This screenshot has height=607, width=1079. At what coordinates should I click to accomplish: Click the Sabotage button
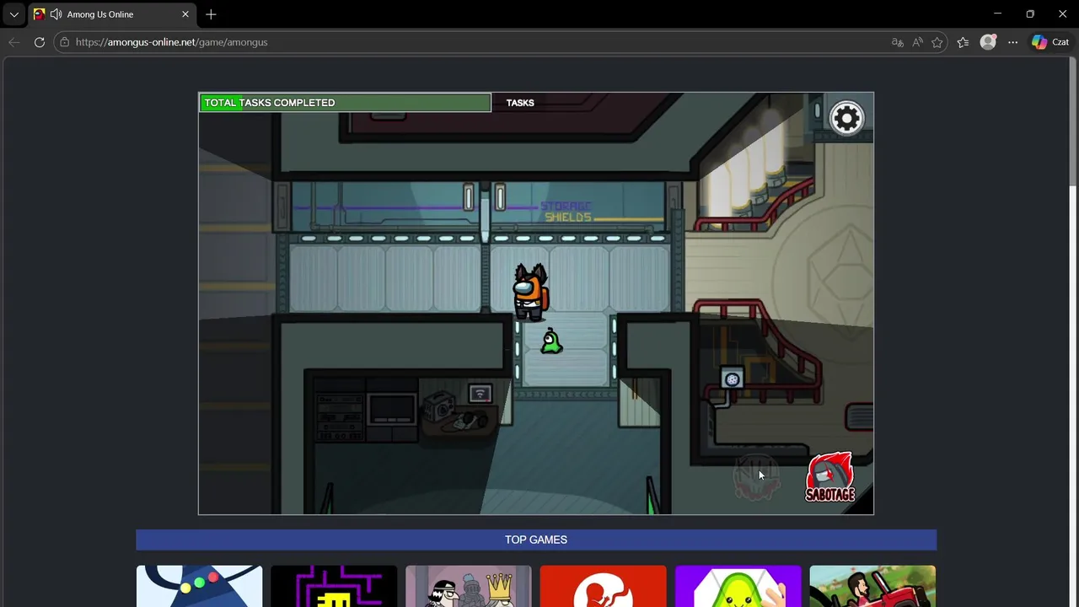tap(830, 477)
